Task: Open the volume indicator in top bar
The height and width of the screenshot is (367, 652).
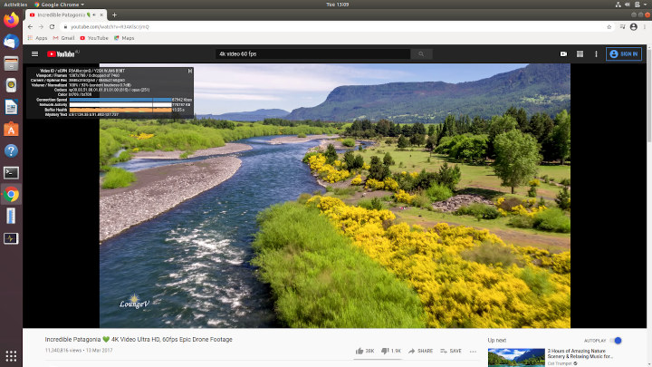Action: tap(628, 5)
